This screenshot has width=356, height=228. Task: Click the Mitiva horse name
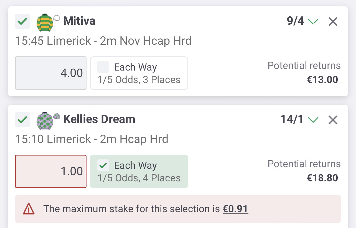tap(79, 21)
